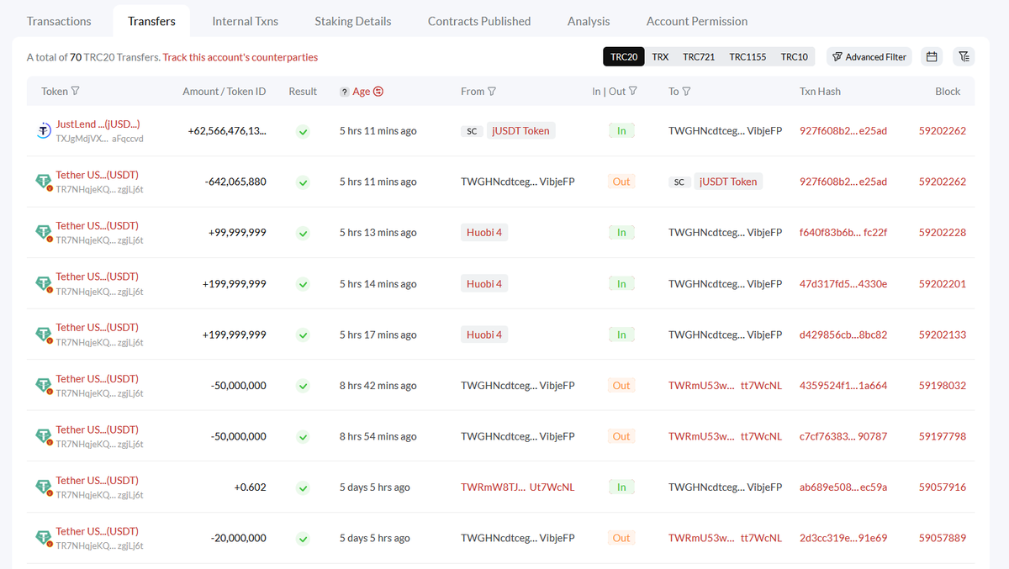Open recipient TWRmU53w... on block 59198032 row
1009x569 pixels.
click(725, 386)
